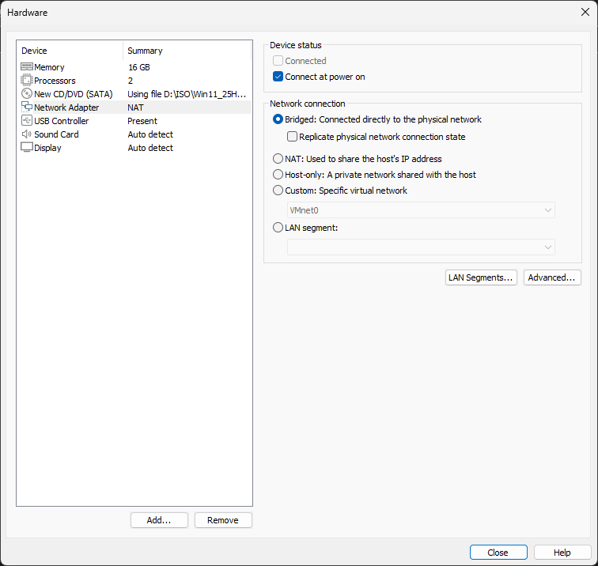Click the Sound Card speaker icon
The image size is (598, 566).
pyautogui.click(x=27, y=134)
